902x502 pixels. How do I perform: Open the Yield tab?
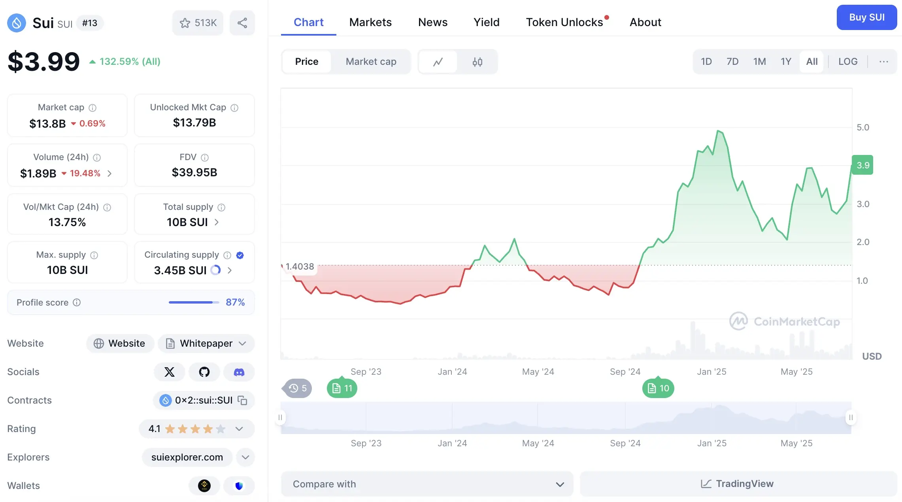[x=487, y=22]
